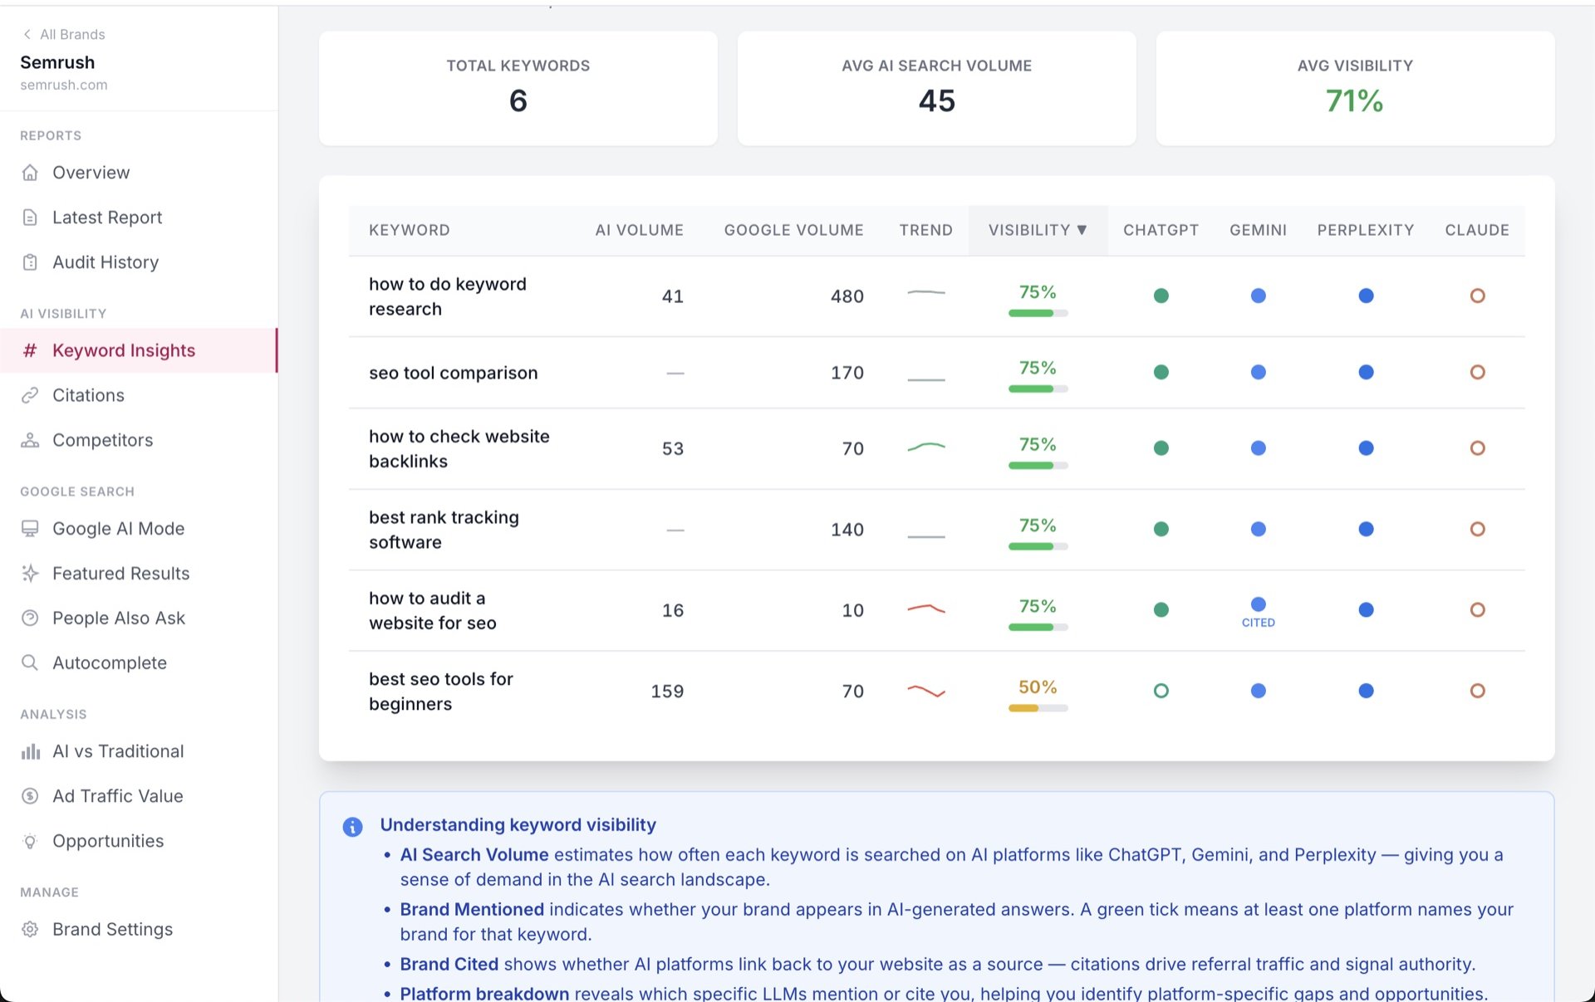Click ChatGPT dot for how to do keyword research
Image resolution: width=1595 pixels, height=1002 pixels.
point(1161,296)
